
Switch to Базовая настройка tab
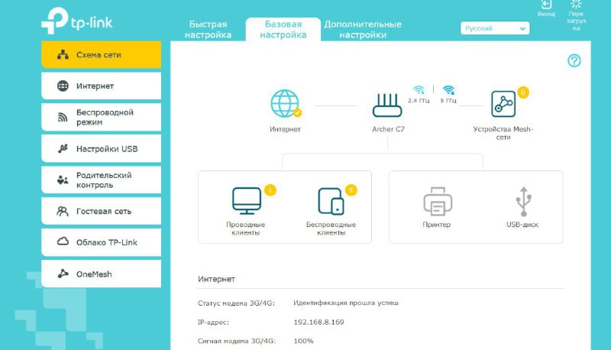point(283,29)
